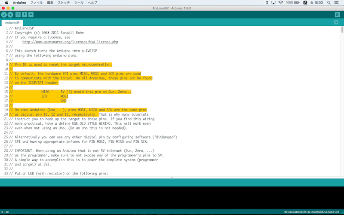Image resolution: width=344 pixels, height=215 pixels.
Task: Click the black console output area
Action: [172, 197]
